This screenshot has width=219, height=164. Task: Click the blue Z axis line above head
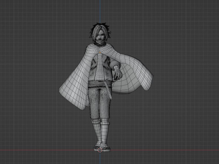(100, 11)
